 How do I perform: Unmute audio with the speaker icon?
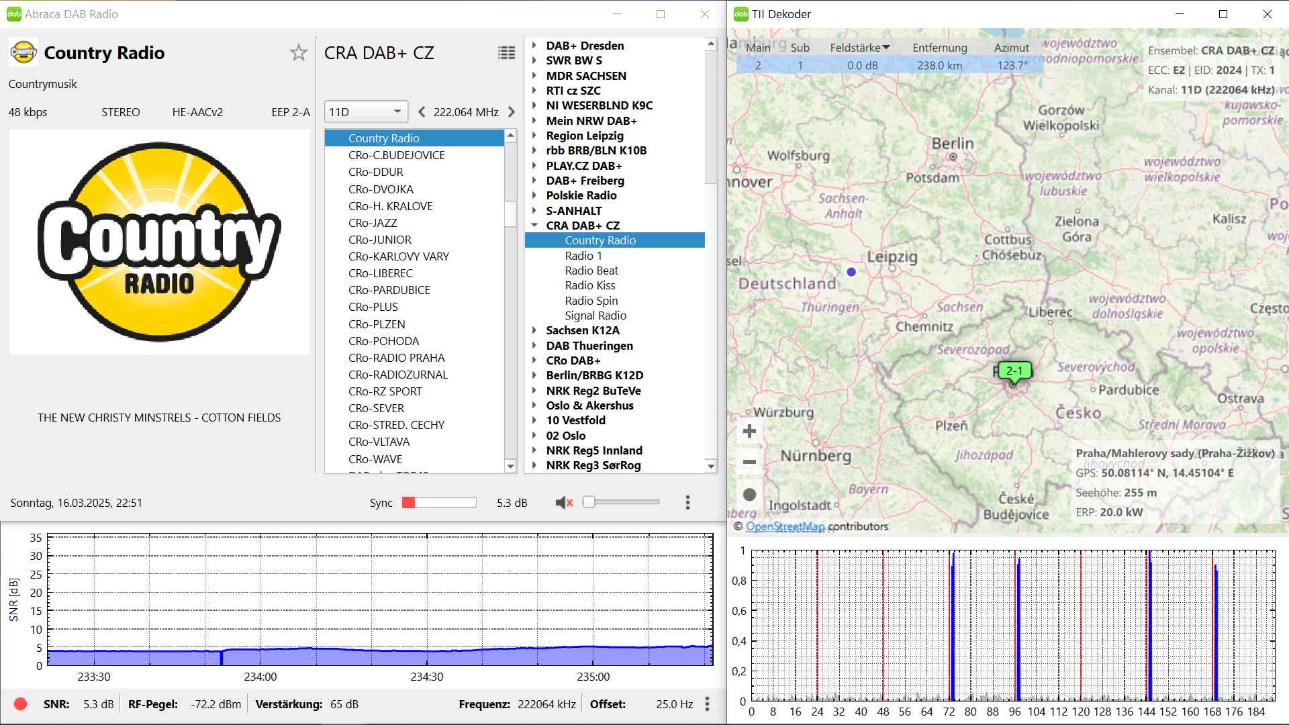pos(564,503)
